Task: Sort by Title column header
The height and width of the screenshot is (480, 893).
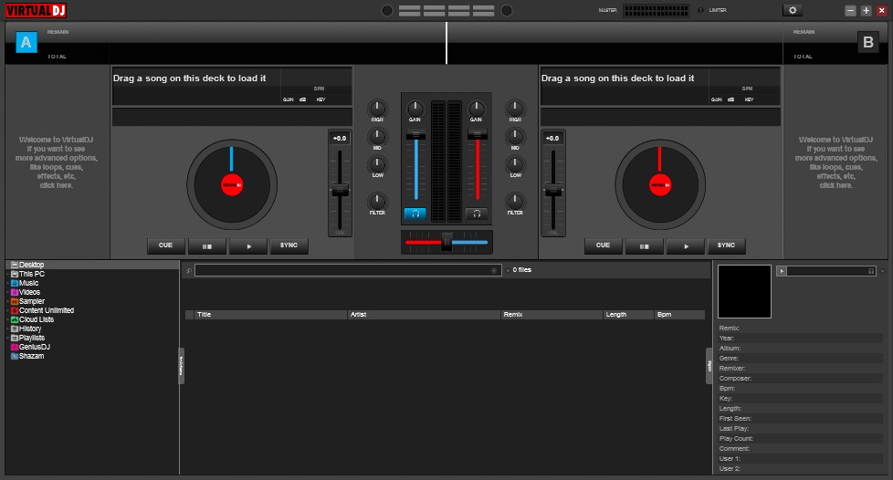Action: (270, 314)
